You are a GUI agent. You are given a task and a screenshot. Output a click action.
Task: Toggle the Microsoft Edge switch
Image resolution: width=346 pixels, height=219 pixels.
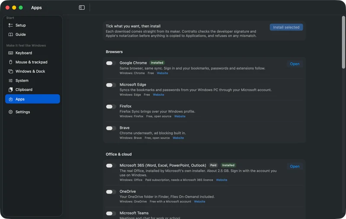pos(111,85)
